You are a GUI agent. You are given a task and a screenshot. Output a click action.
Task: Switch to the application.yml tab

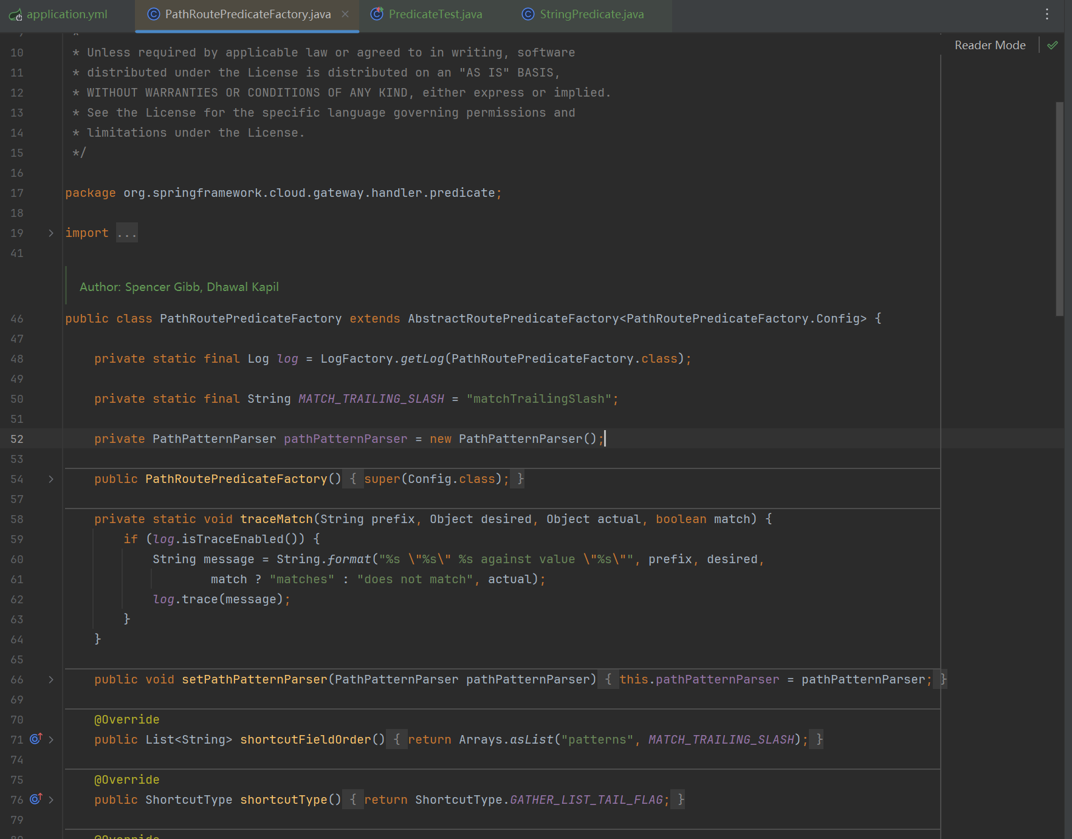[x=58, y=14]
